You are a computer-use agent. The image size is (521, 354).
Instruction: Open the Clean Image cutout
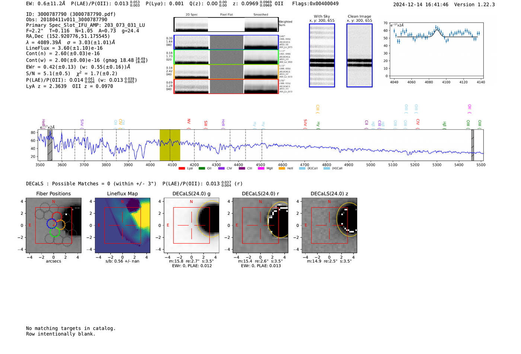tap(359, 55)
